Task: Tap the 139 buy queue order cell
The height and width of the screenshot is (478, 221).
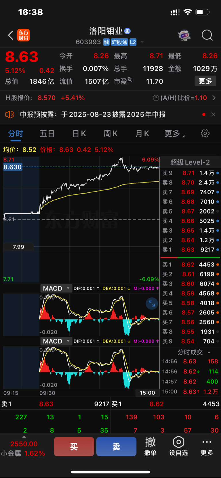Action: coord(132,417)
